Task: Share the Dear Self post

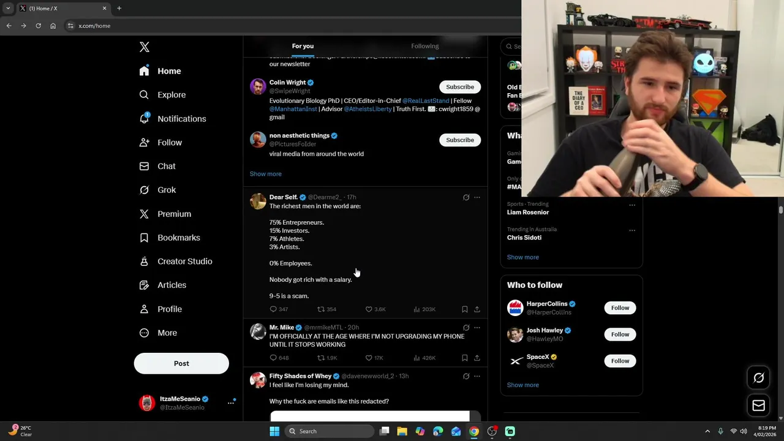Action: (x=477, y=309)
